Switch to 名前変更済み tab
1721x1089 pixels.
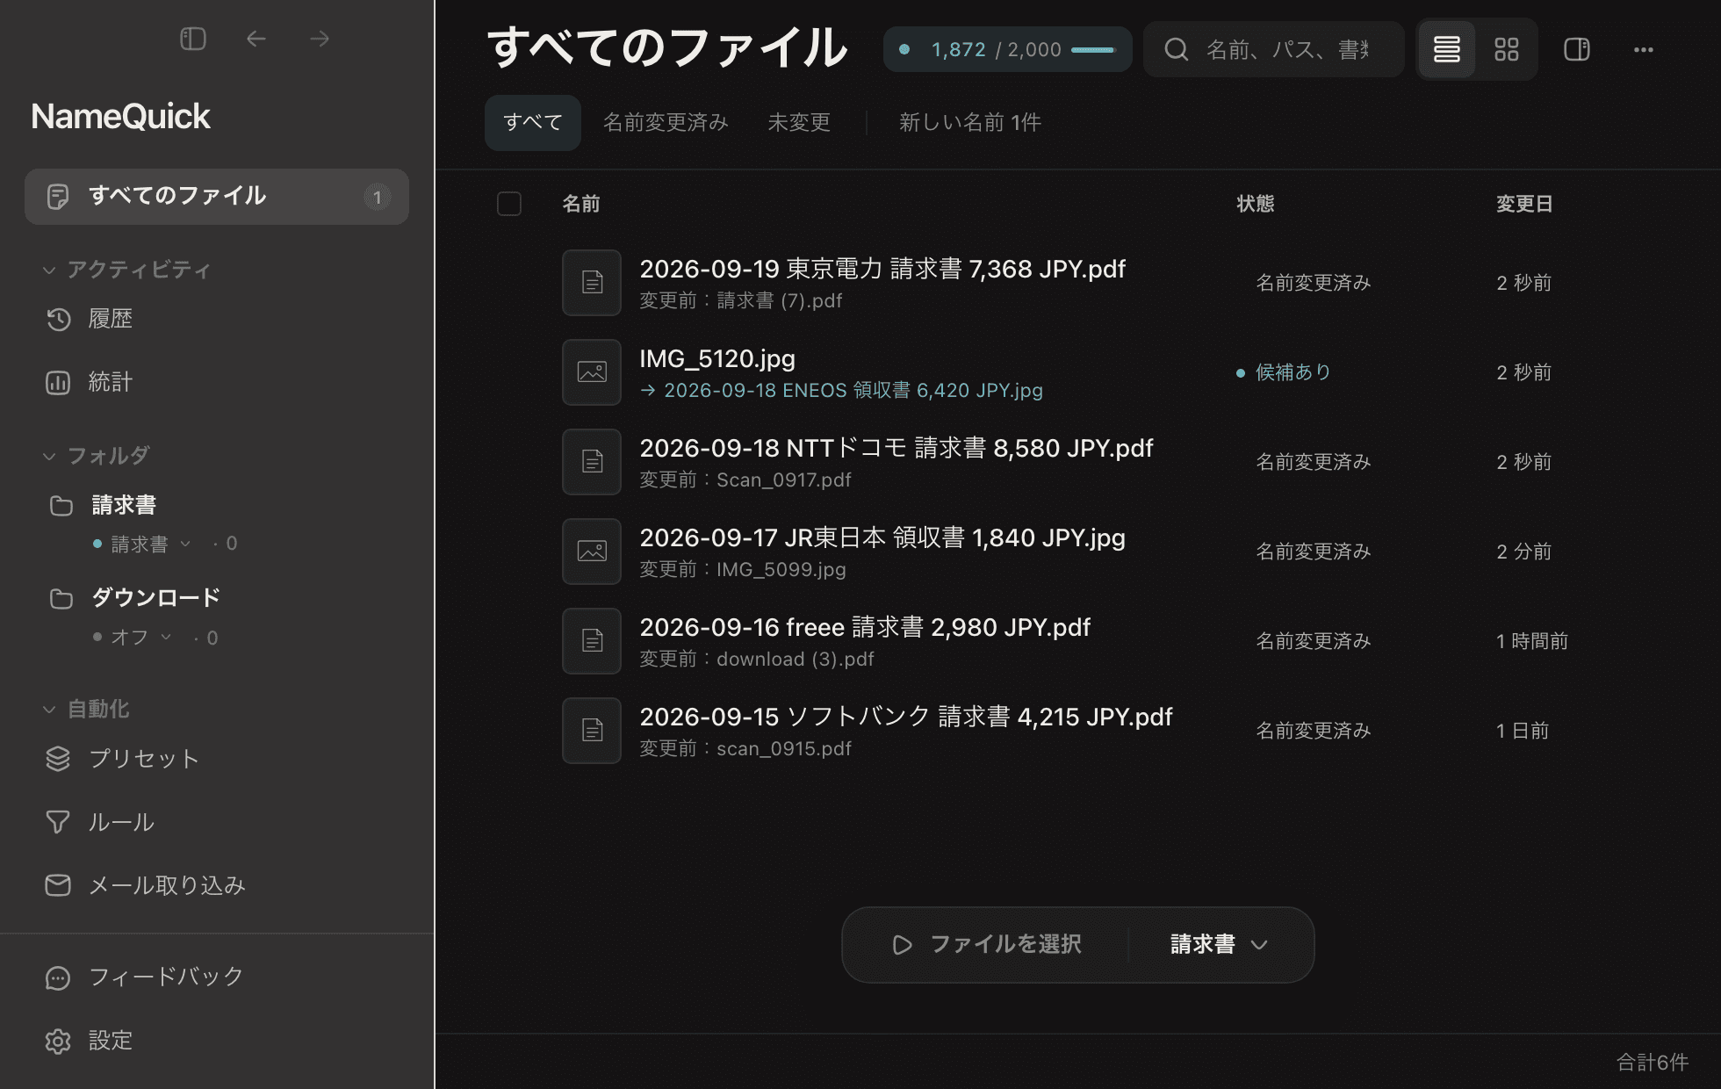666,122
